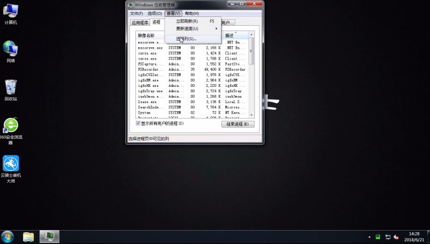This screenshot has height=244, width=430.
Task: Click the process list scrollbar thumb
Action: point(251,51)
